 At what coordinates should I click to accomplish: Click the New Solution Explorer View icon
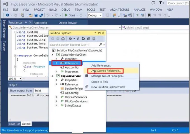pyautogui.click(x=87, y=87)
